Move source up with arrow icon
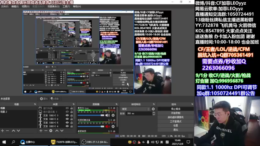The image size is (260, 146). point(57,131)
